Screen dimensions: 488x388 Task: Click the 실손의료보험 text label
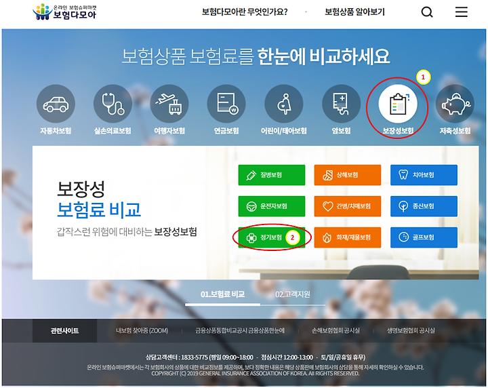click(x=113, y=131)
